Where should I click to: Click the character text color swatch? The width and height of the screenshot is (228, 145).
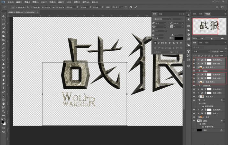(x=179, y=38)
